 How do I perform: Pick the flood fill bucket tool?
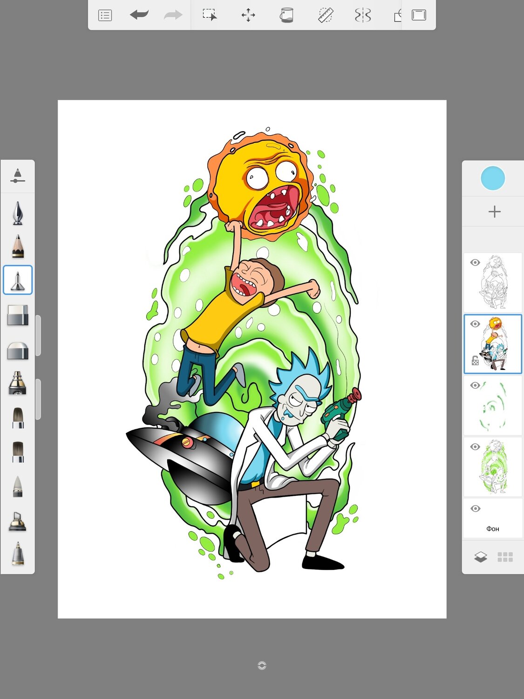point(286,15)
